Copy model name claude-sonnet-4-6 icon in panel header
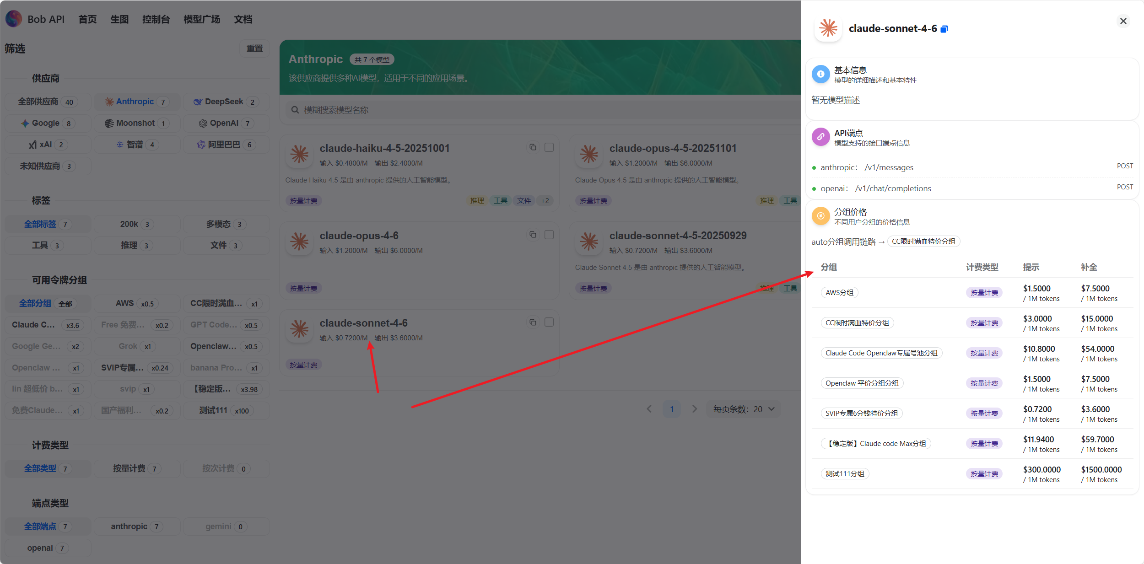 (x=944, y=29)
